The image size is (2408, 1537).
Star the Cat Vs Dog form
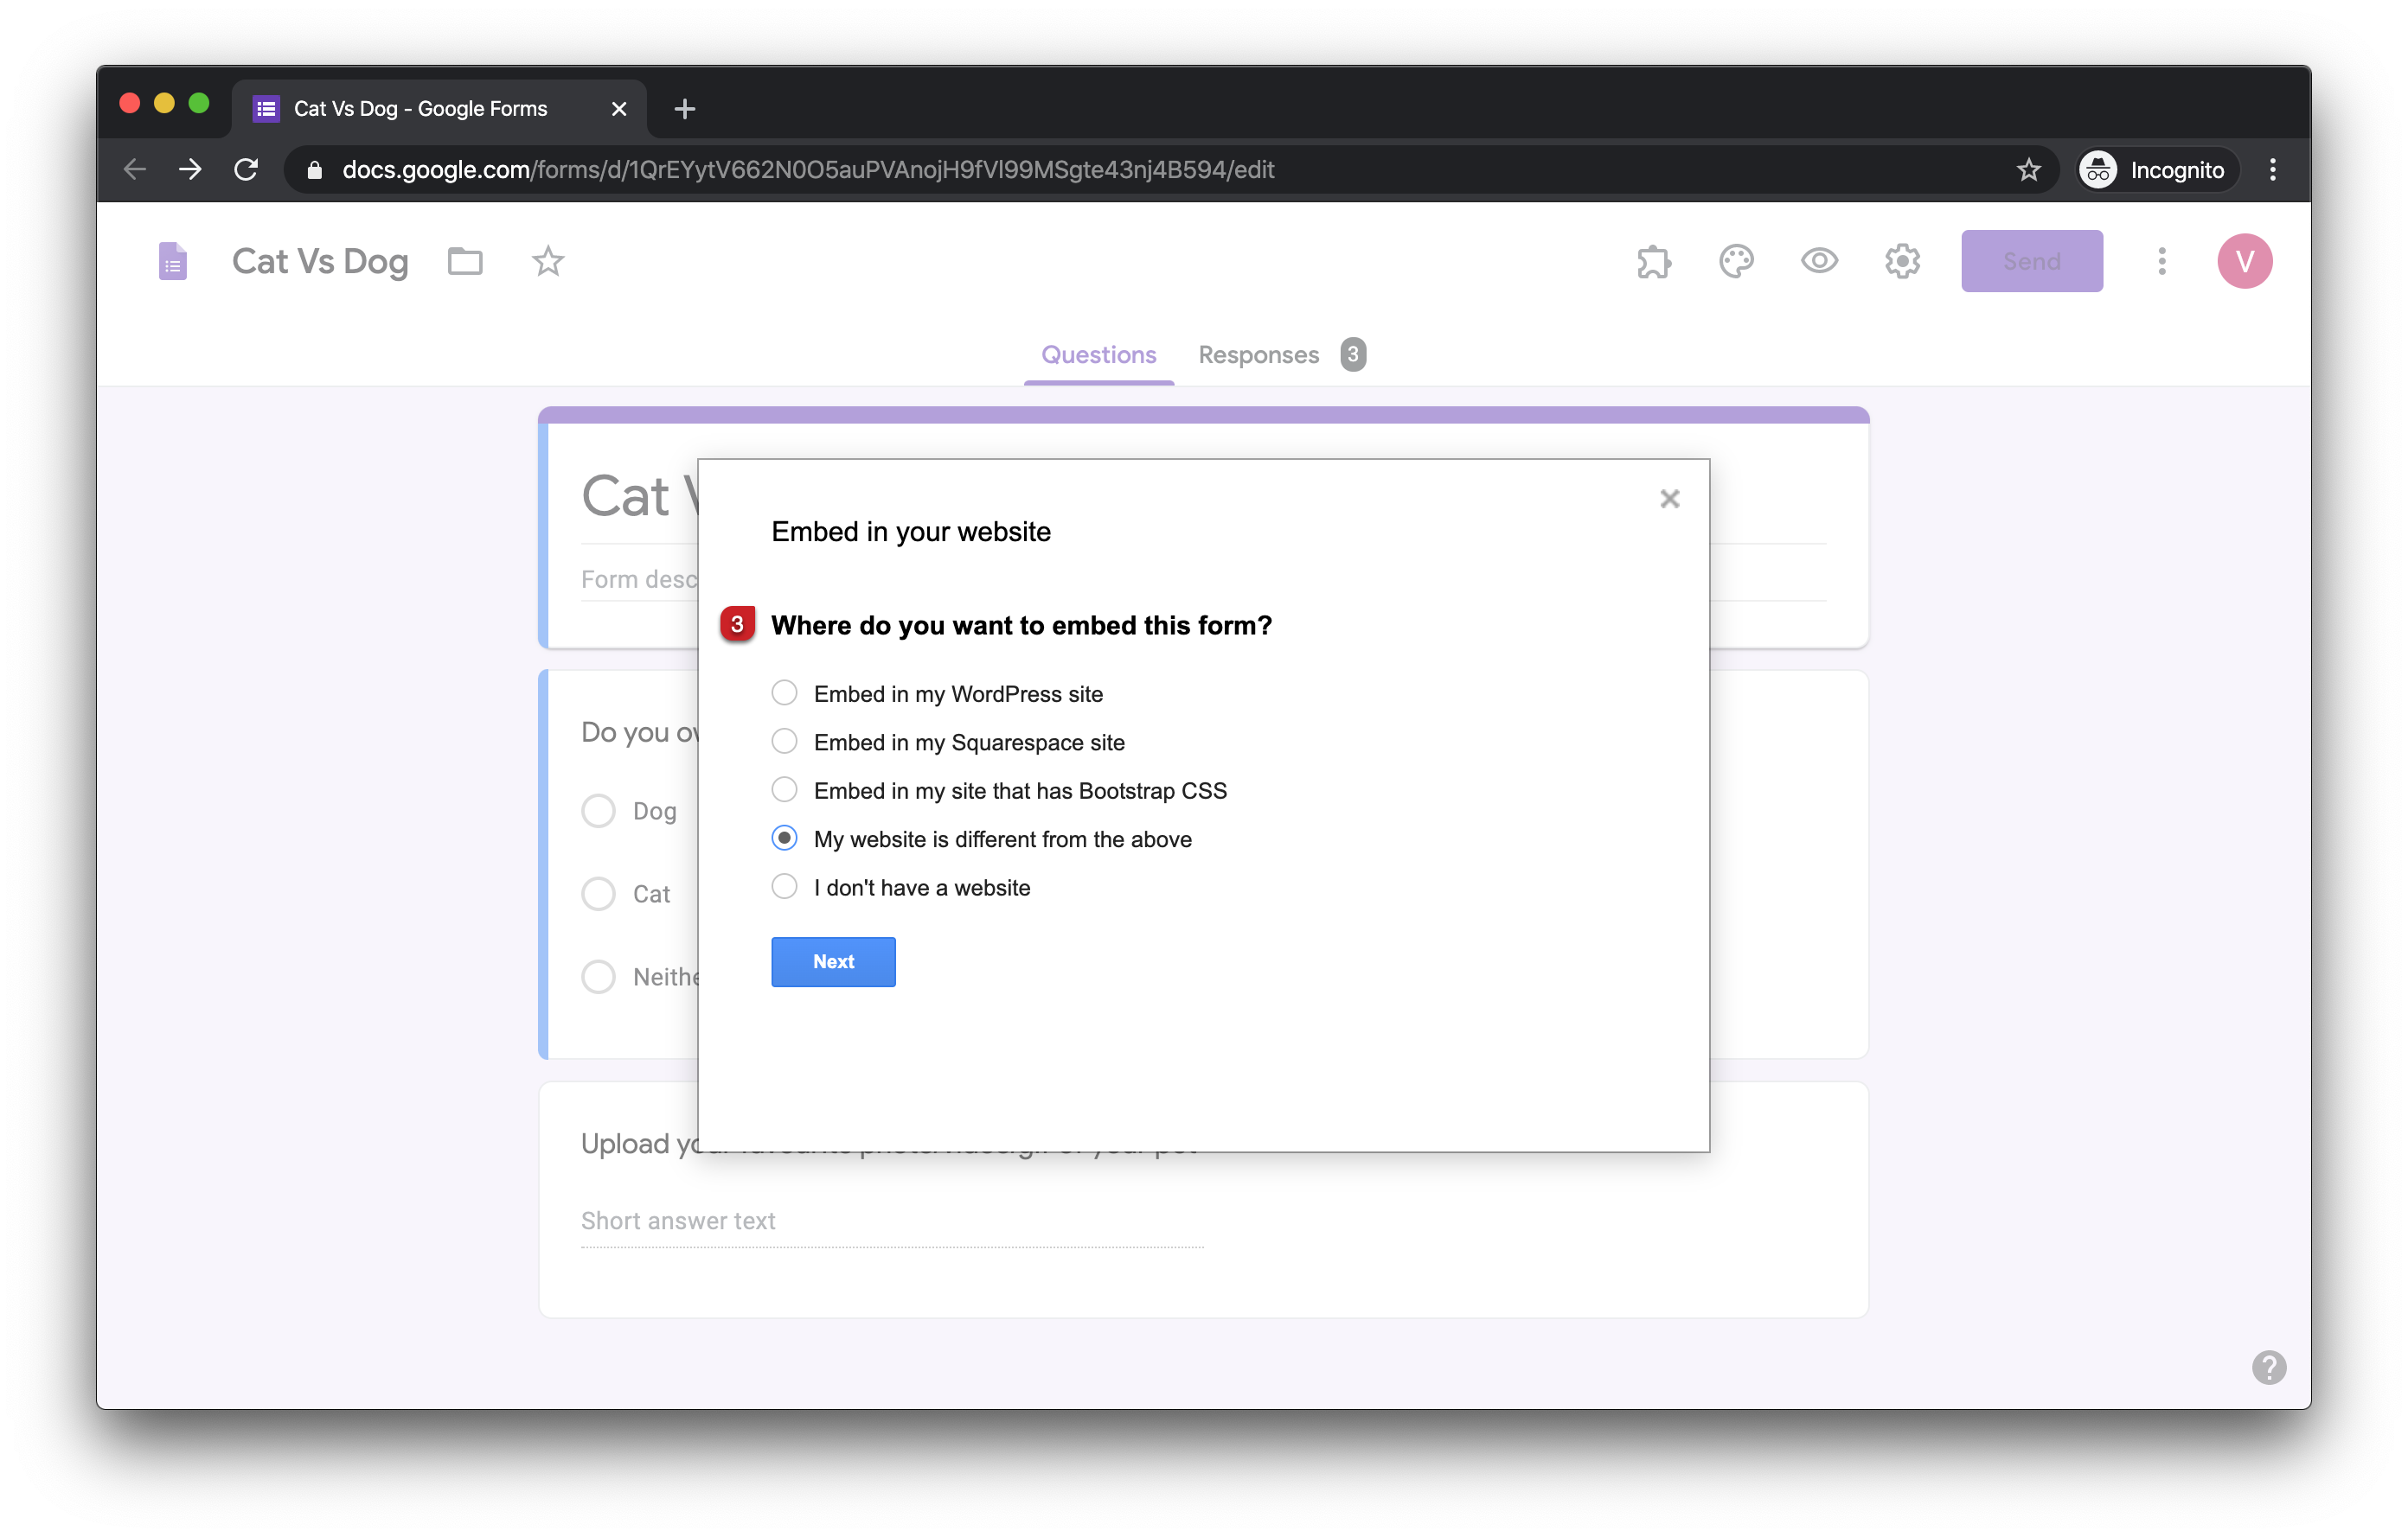point(548,262)
